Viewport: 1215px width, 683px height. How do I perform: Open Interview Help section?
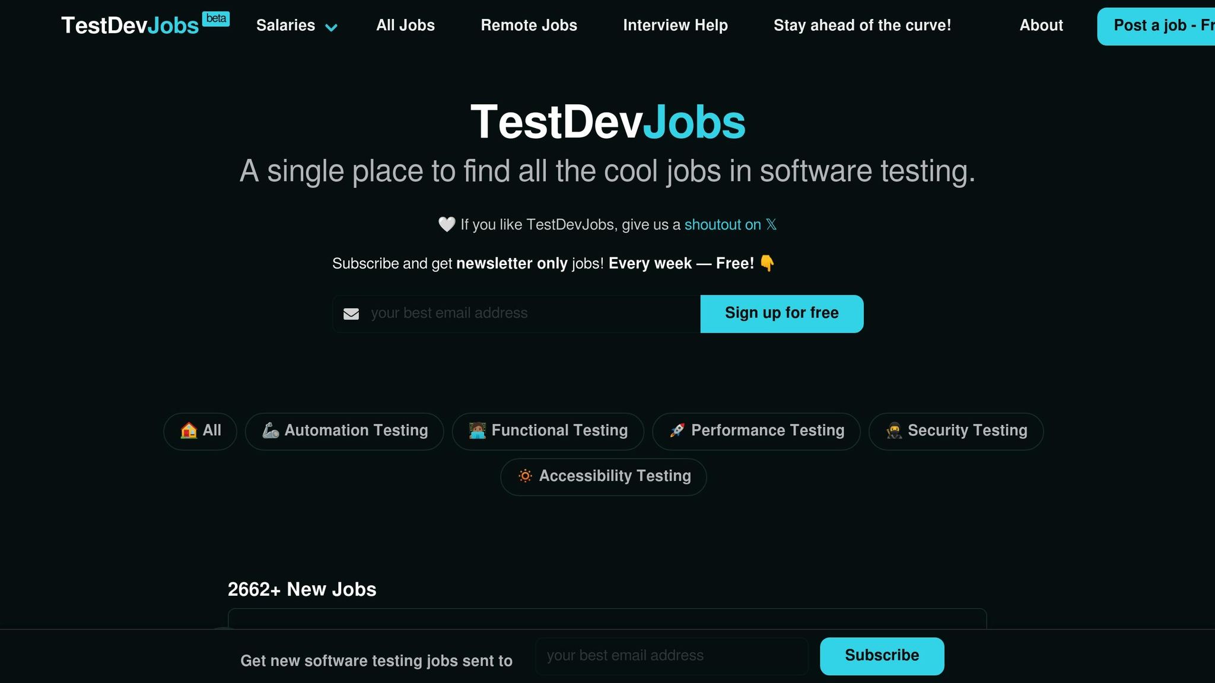click(675, 25)
